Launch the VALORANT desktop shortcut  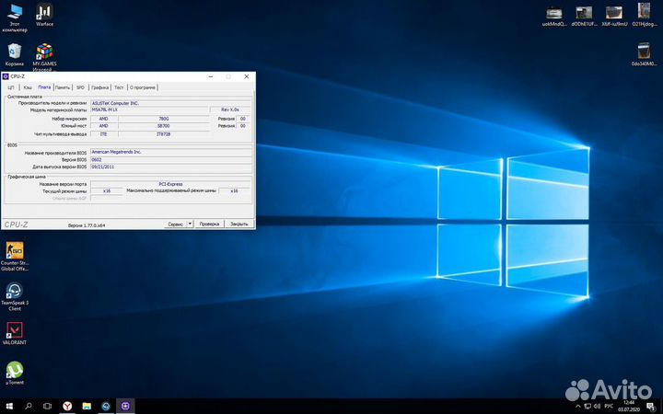pyautogui.click(x=15, y=333)
